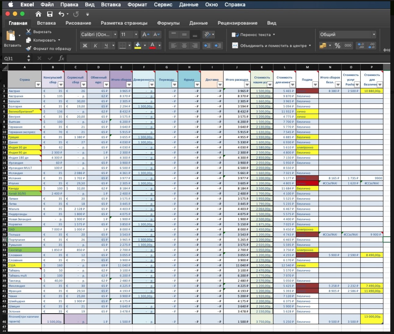Open the fill color dropdown arrow
Image resolution: width=394 pixels, height=334 pixels.
click(x=145, y=46)
